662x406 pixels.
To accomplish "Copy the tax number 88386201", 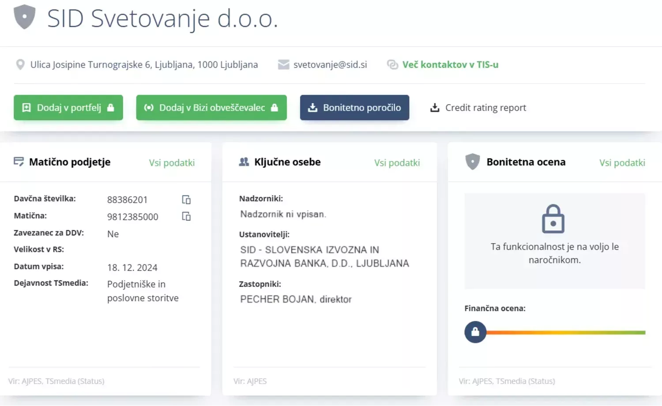I will coord(186,200).
